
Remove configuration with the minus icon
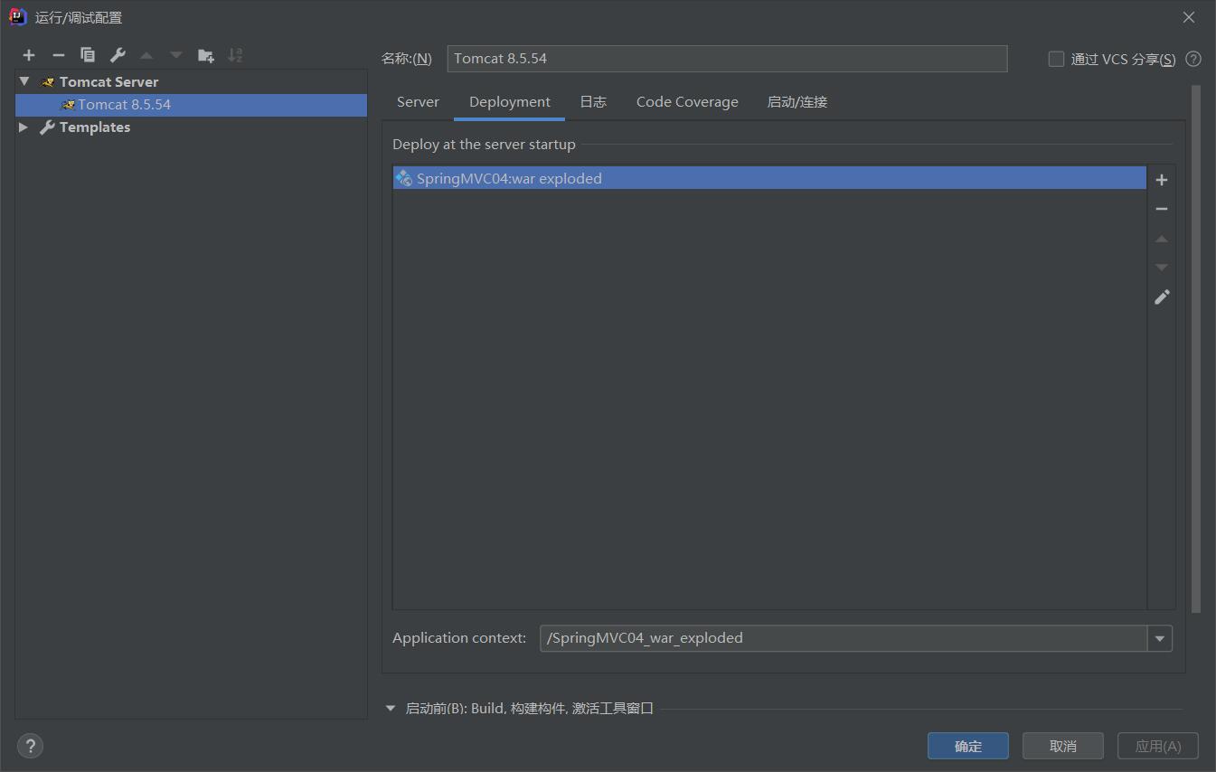point(59,55)
